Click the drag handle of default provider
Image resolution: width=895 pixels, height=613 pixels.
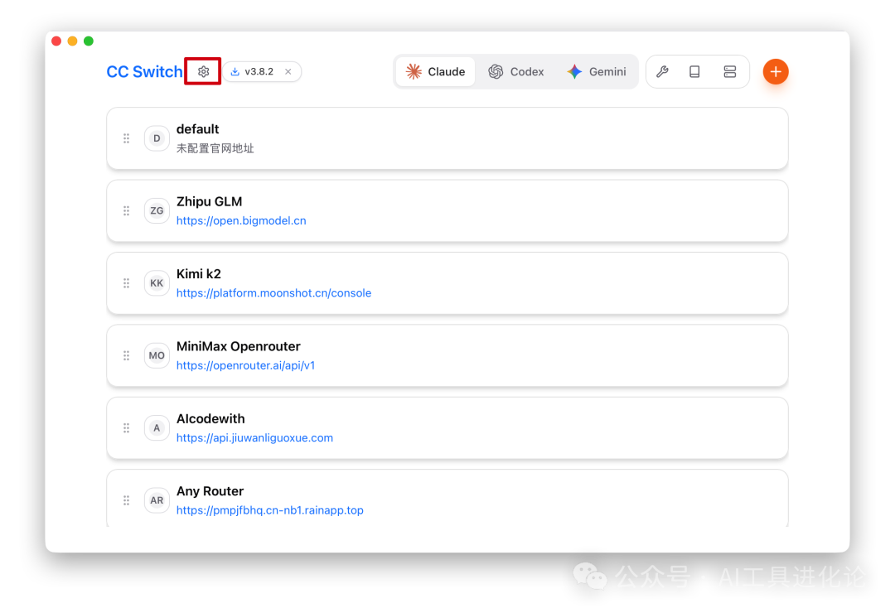coord(127,138)
